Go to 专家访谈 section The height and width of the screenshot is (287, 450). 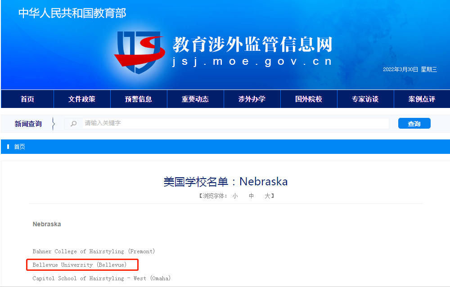click(365, 99)
